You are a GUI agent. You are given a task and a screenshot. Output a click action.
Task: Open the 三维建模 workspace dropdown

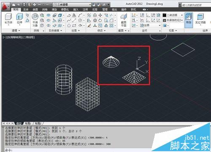[72, 5]
